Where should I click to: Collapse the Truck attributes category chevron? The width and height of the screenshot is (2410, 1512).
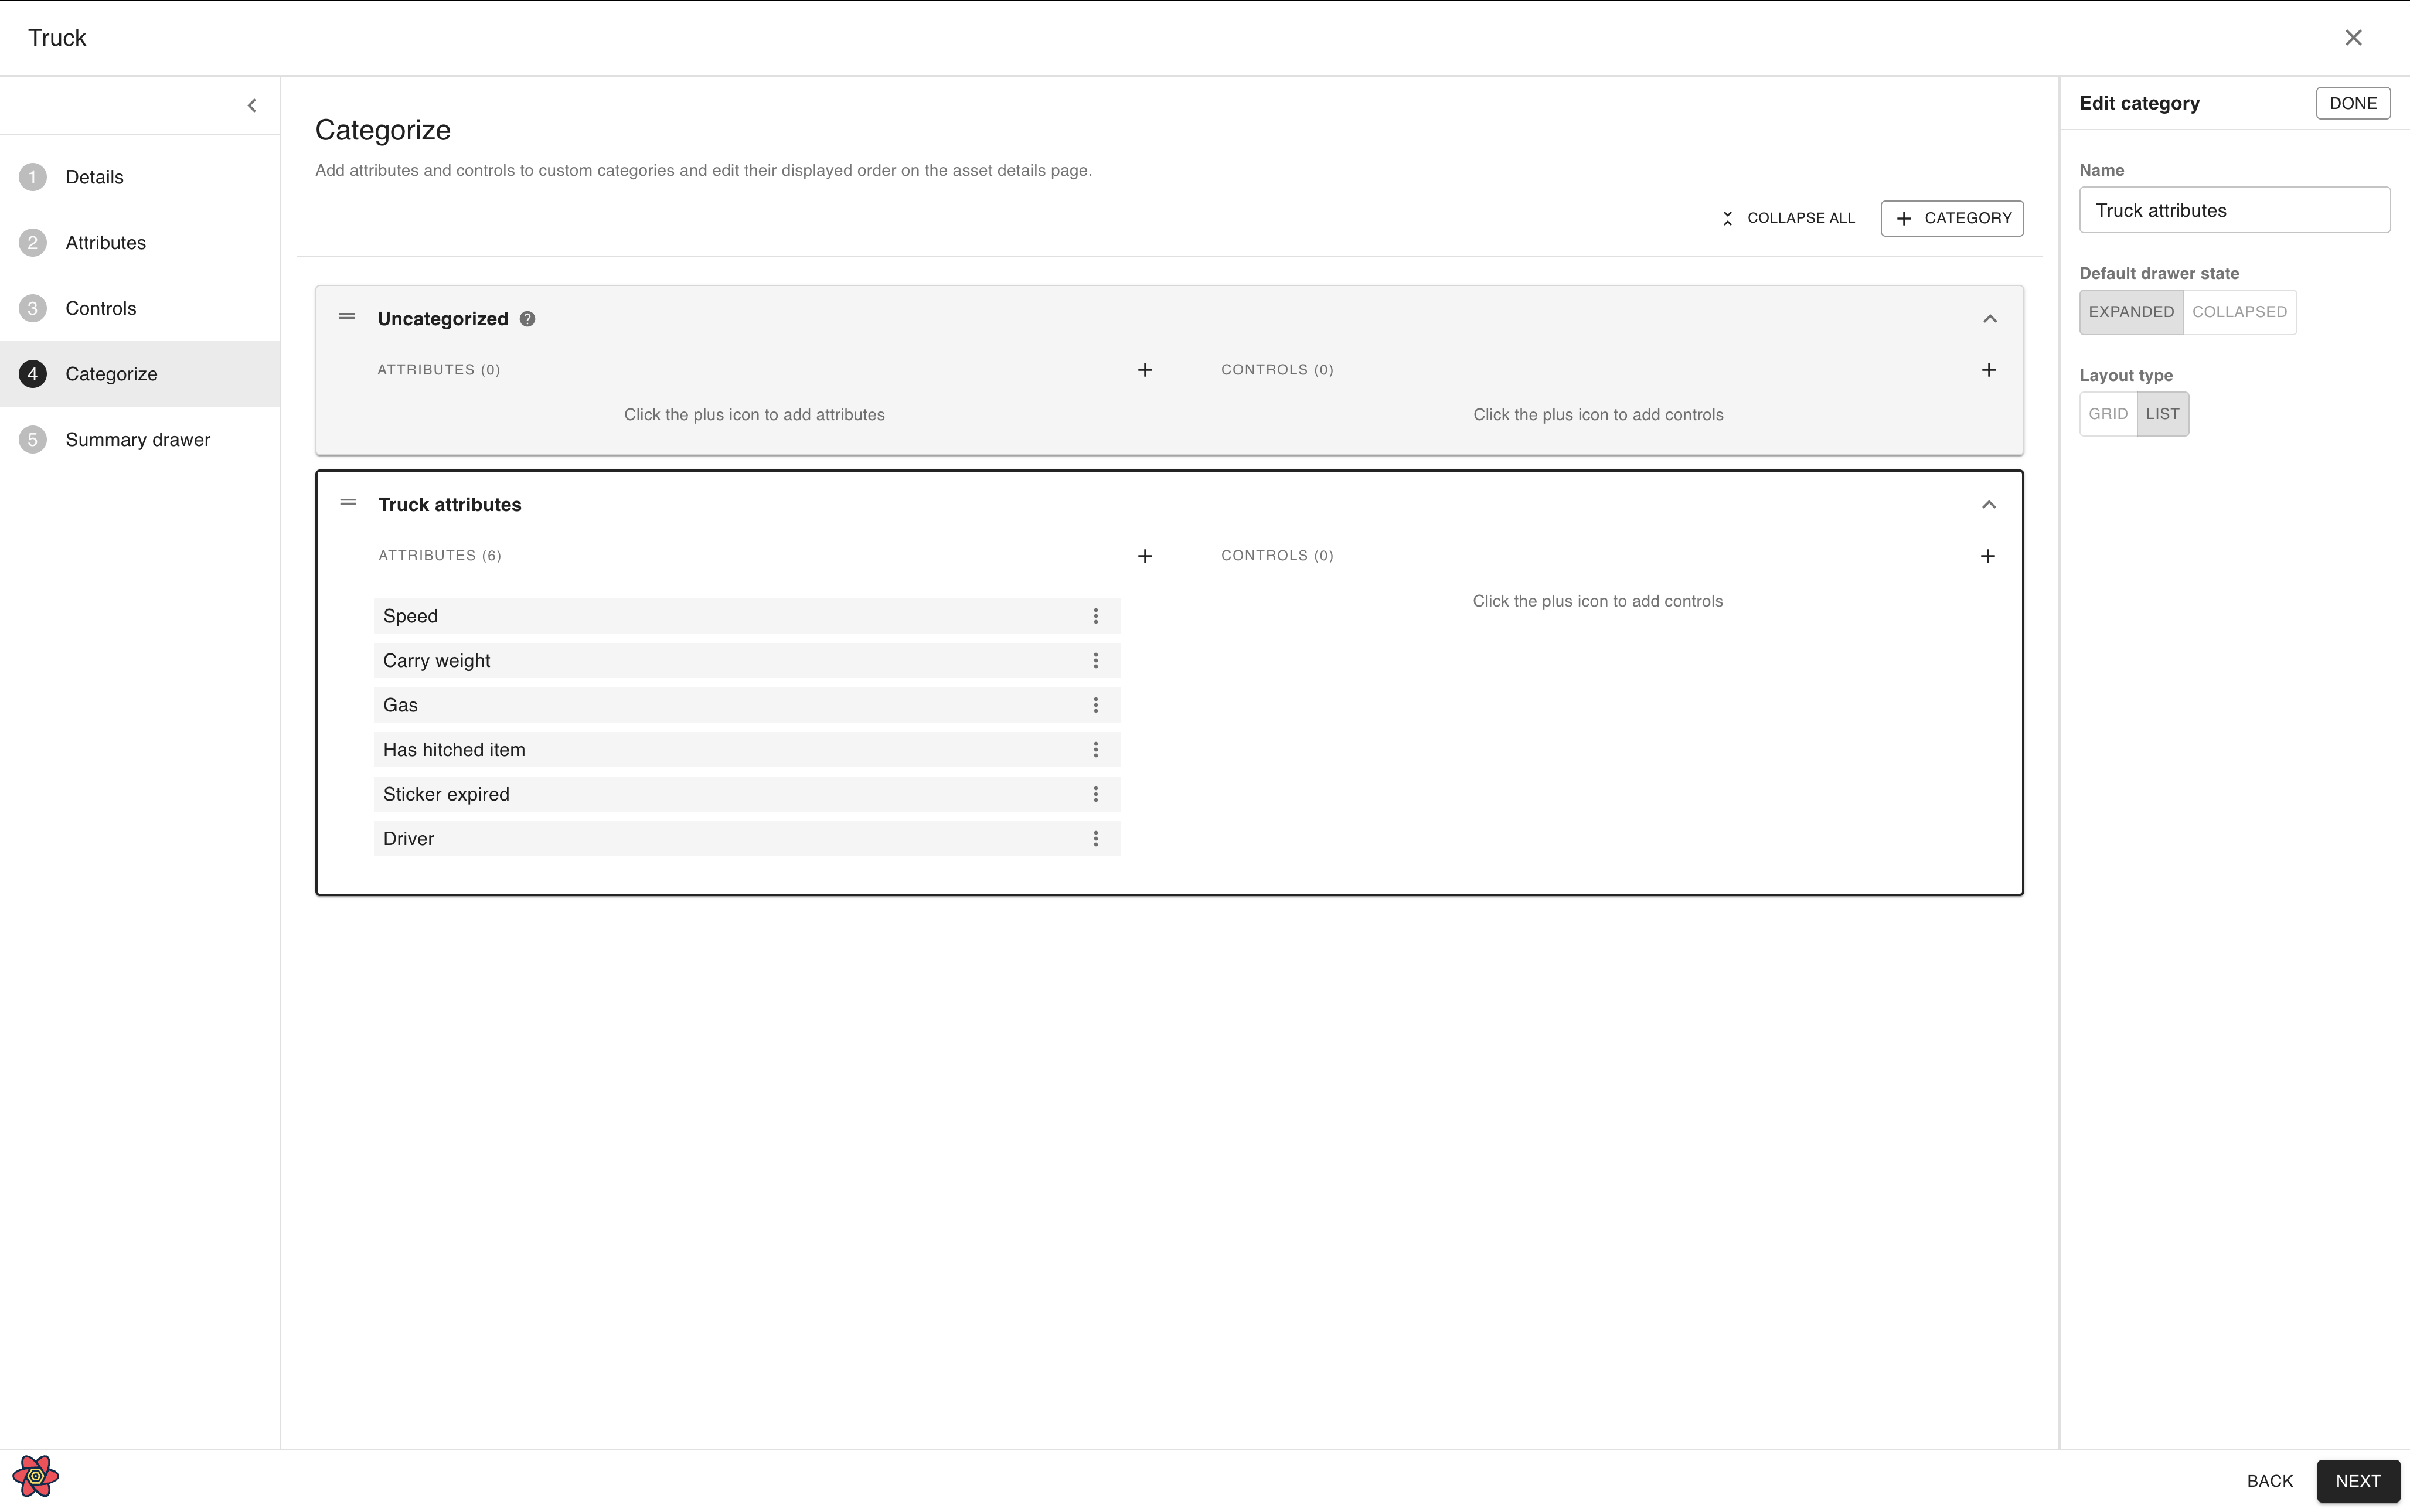1988,505
